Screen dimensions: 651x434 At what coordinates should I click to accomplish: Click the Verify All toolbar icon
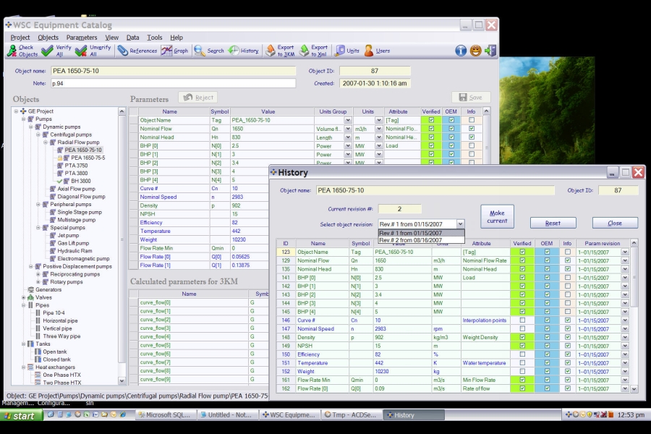[56, 51]
